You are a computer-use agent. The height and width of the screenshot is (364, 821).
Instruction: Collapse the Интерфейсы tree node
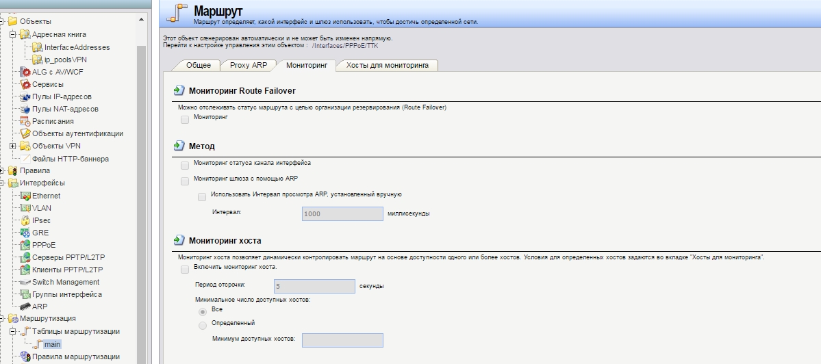click(1, 183)
